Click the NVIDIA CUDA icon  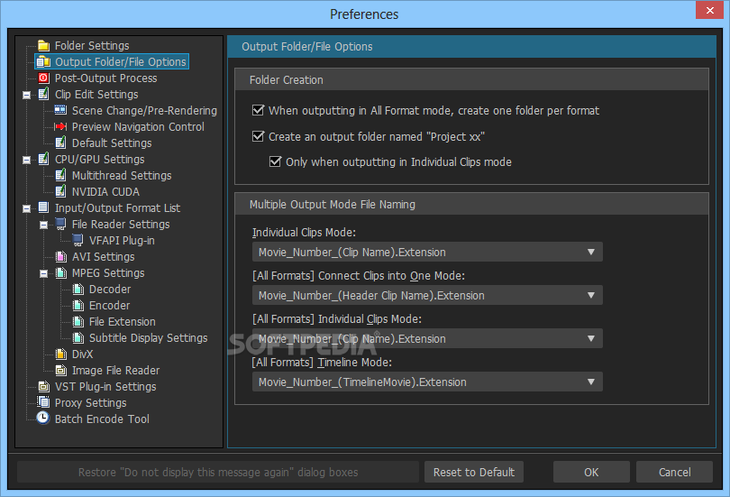point(60,191)
